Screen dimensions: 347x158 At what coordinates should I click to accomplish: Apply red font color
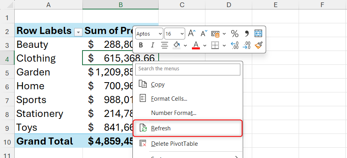[196, 45]
